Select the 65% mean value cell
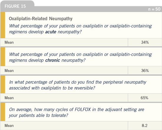The height and width of the screenshot is (130, 162). (145, 98)
